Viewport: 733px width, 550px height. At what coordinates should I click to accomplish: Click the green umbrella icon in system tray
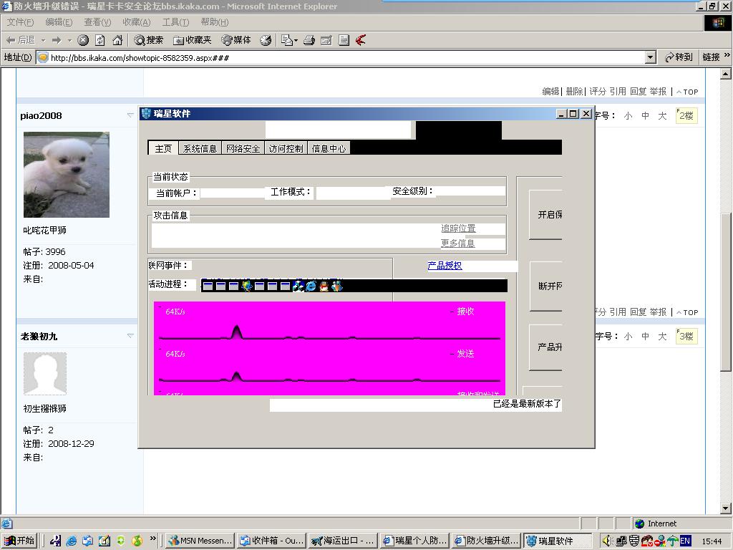pyautogui.click(x=672, y=541)
